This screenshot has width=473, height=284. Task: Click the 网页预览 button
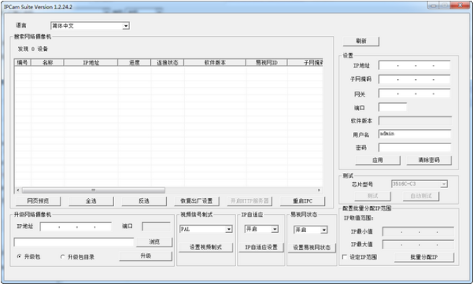pos(38,201)
